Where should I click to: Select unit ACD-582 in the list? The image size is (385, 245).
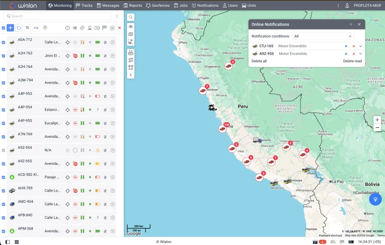pos(28,175)
